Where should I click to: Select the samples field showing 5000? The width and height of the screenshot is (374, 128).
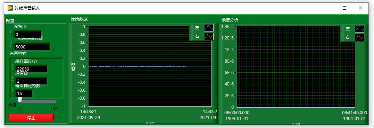[32, 47]
